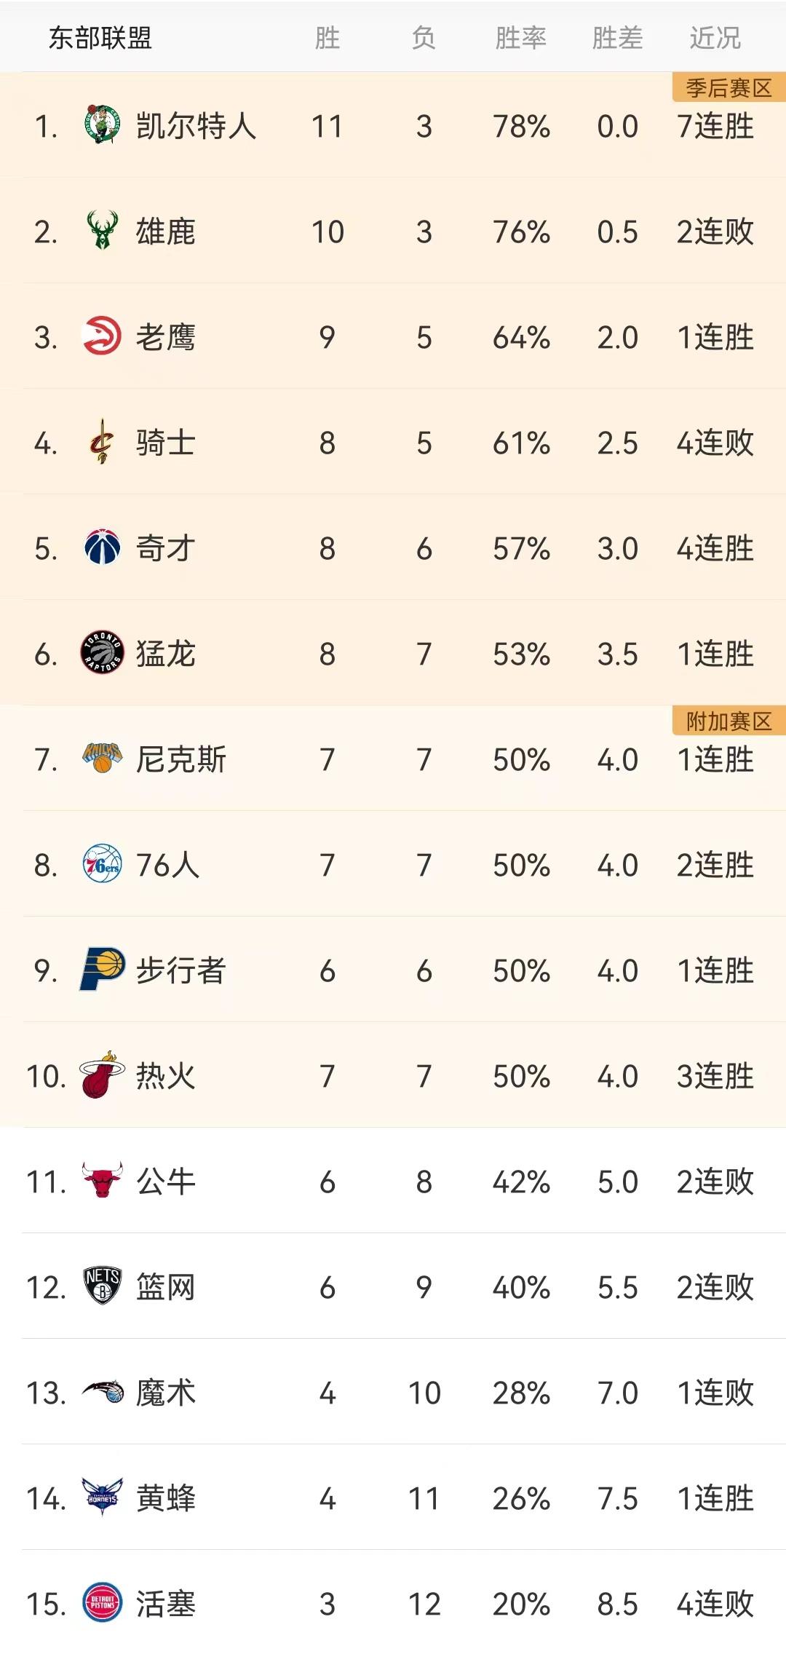Tap the Pacers team logo
The height and width of the screenshot is (1654, 786).
(x=102, y=970)
